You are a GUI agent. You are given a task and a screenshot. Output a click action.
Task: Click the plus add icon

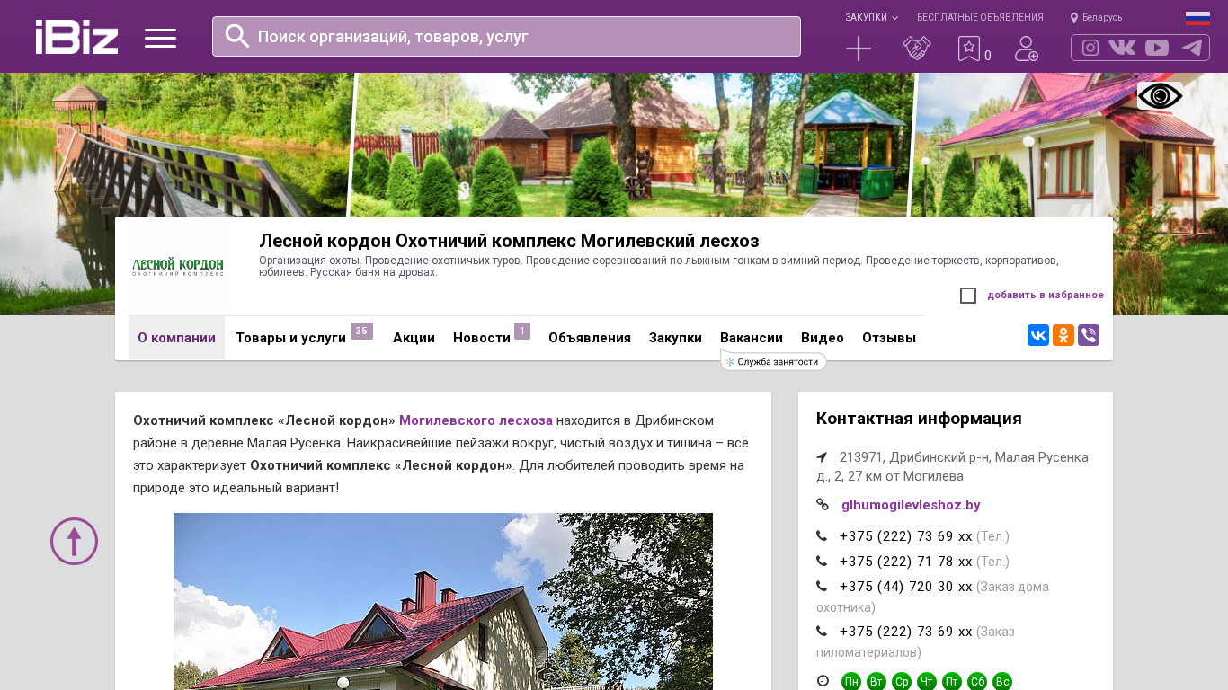(859, 49)
